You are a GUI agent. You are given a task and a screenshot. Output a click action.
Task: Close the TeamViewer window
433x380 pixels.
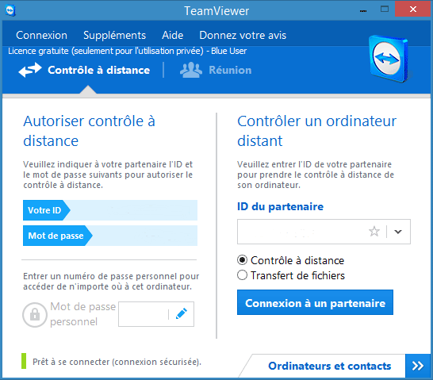[x=413, y=9]
